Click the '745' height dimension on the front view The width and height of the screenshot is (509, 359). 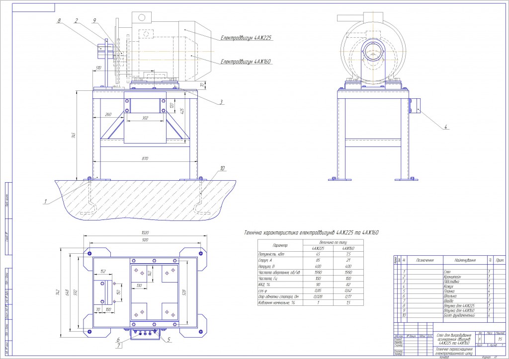click(74, 135)
